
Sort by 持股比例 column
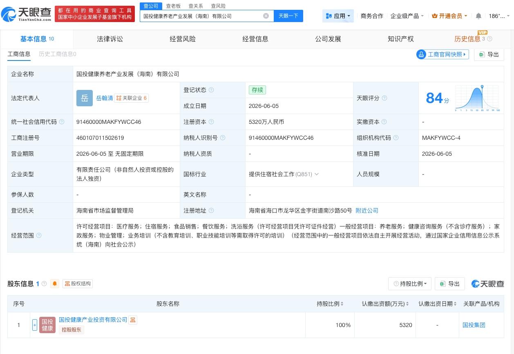tap(342, 304)
